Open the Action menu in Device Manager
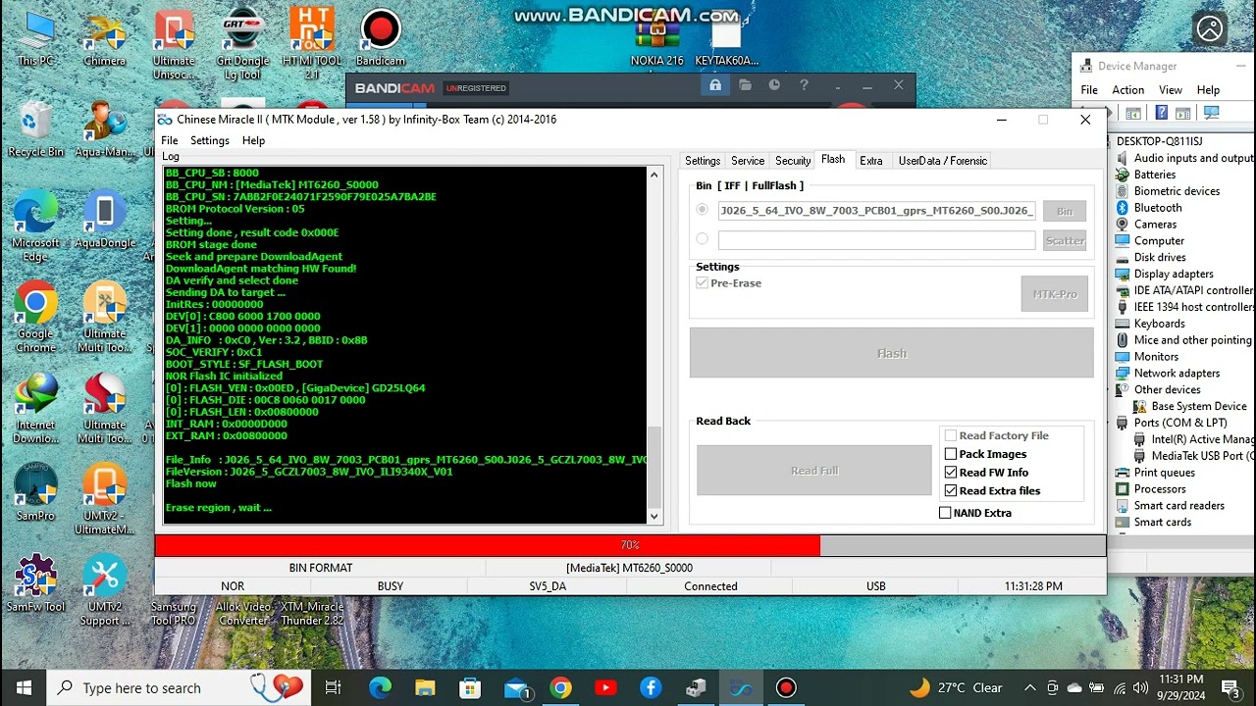Viewport: 1256px width, 706px height. (x=1127, y=90)
